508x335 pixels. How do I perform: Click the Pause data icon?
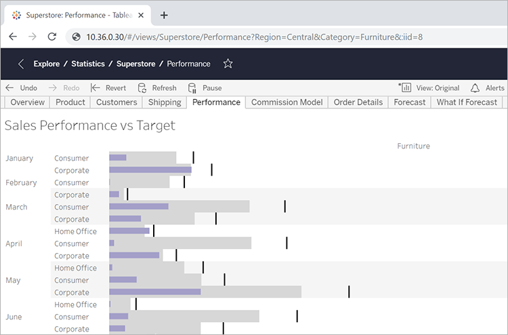tap(192, 88)
